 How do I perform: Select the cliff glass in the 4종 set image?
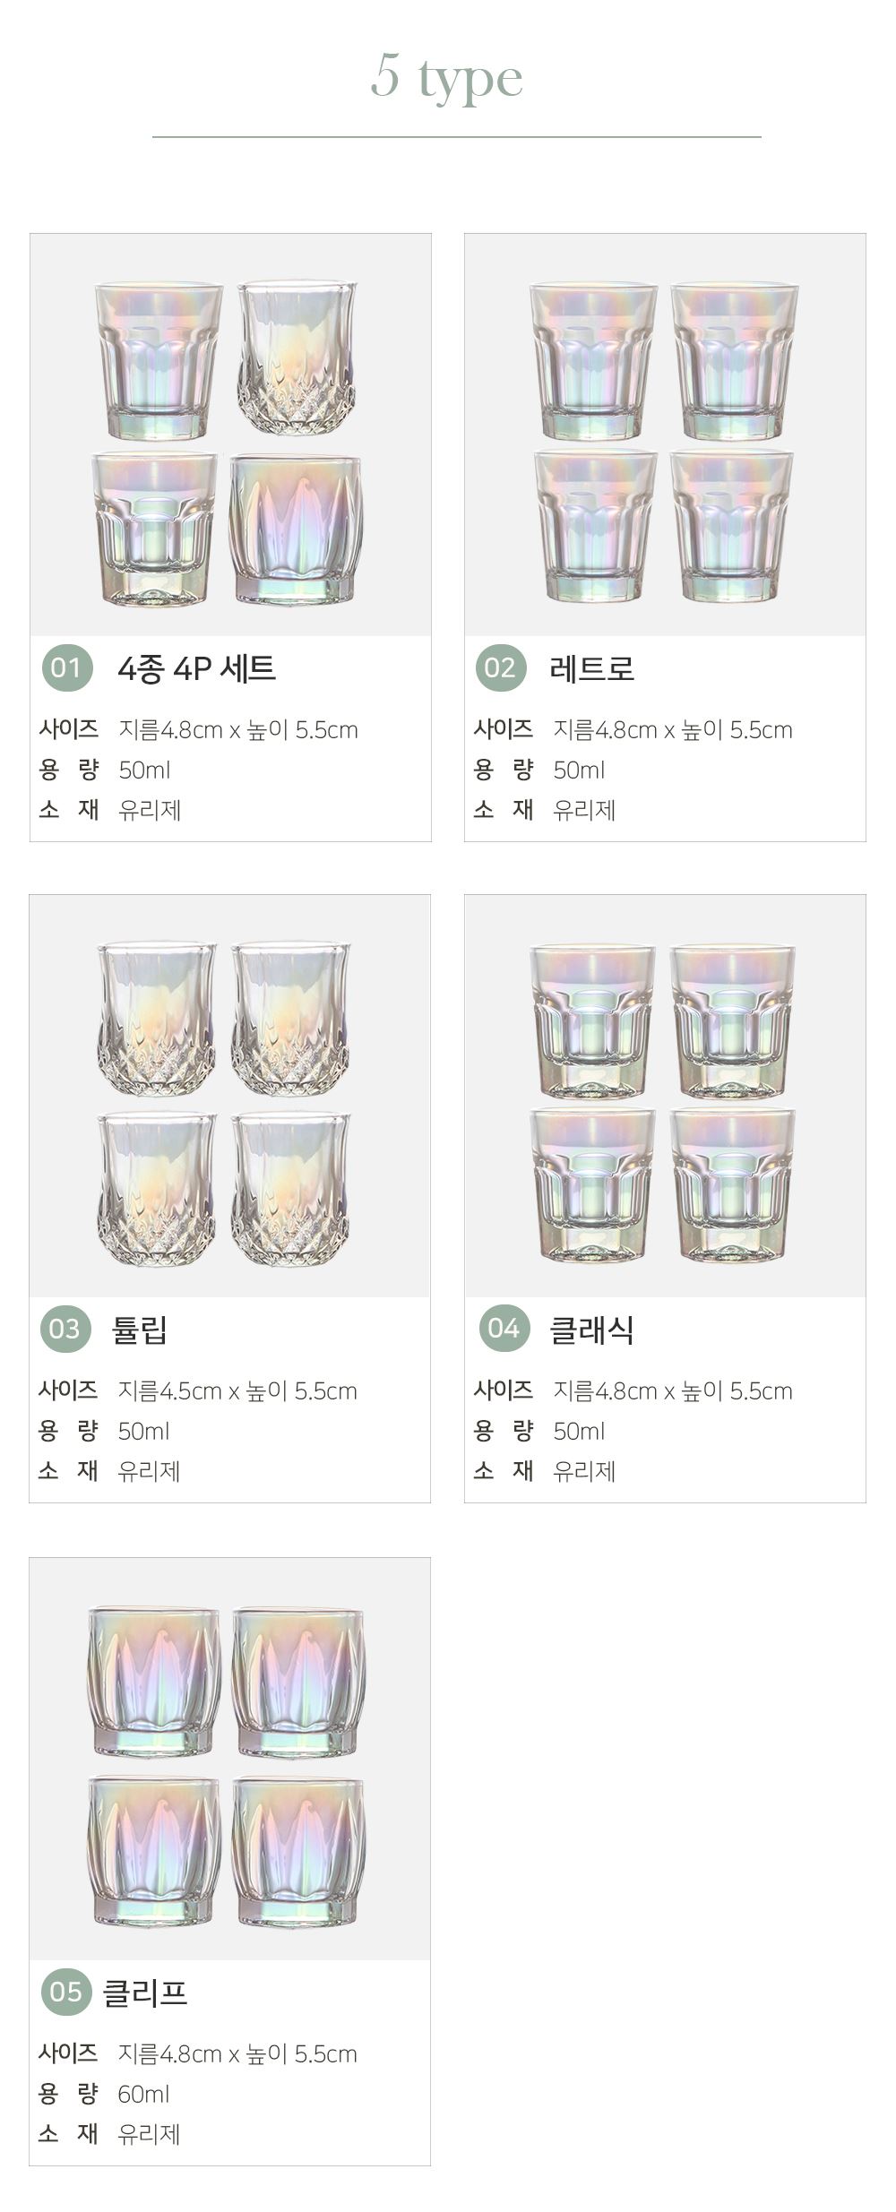296,529
